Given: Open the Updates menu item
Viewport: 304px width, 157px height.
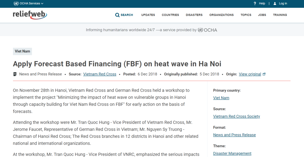Looking at the screenshot, I should (x=148, y=15).
